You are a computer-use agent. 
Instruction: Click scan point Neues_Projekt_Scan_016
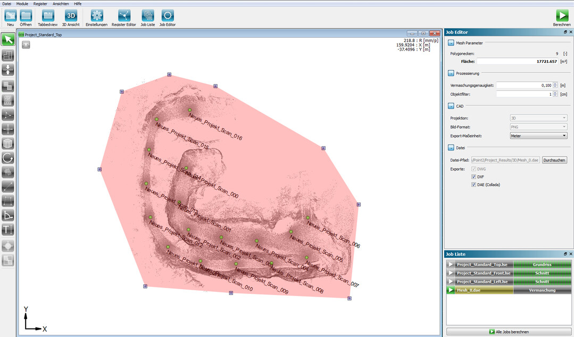coord(189,110)
